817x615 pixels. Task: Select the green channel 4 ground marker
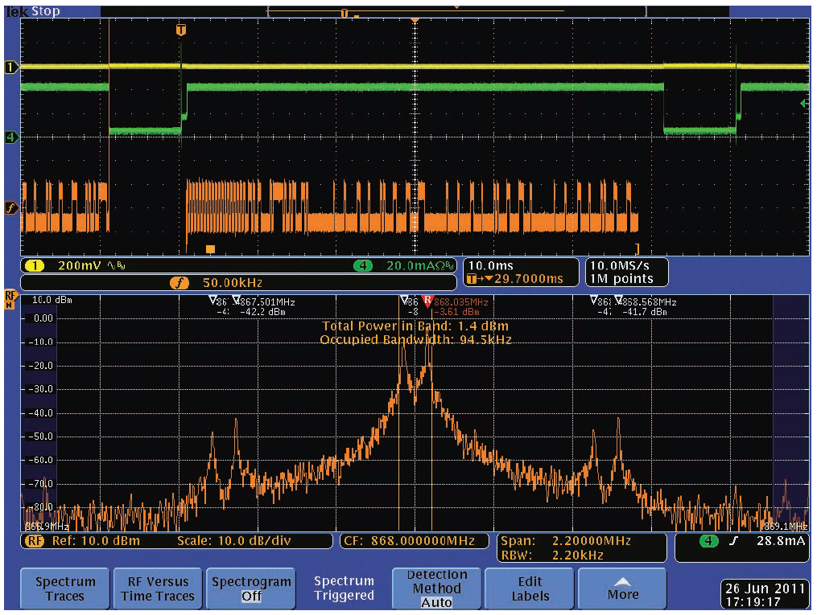tap(11, 138)
